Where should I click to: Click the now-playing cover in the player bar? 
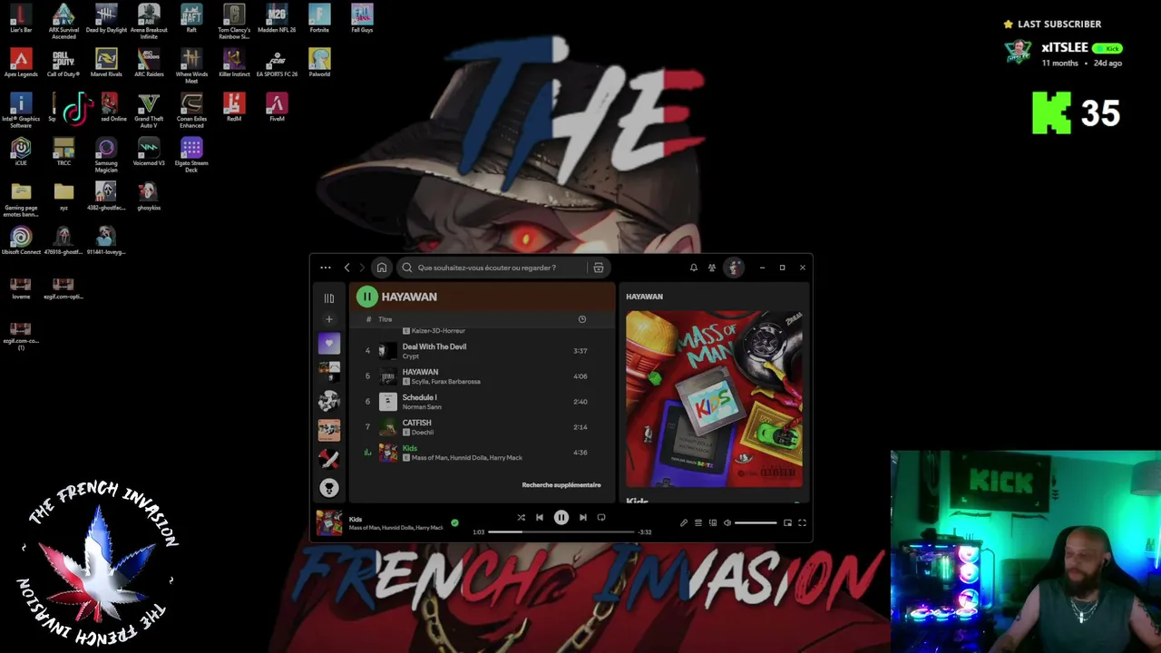click(x=328, y=523)
